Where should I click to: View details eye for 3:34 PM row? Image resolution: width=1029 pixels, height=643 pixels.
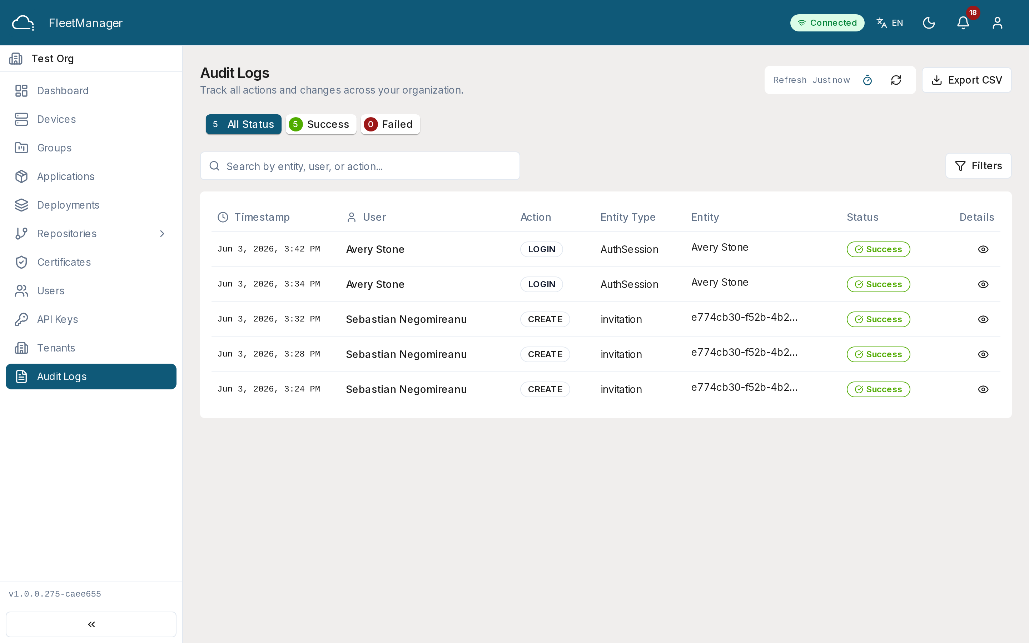click(983, 284)
